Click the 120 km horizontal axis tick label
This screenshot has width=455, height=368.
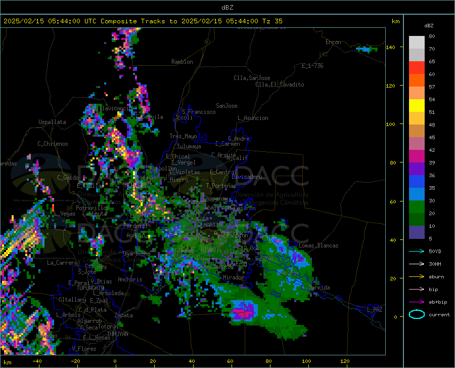(345, 361)
